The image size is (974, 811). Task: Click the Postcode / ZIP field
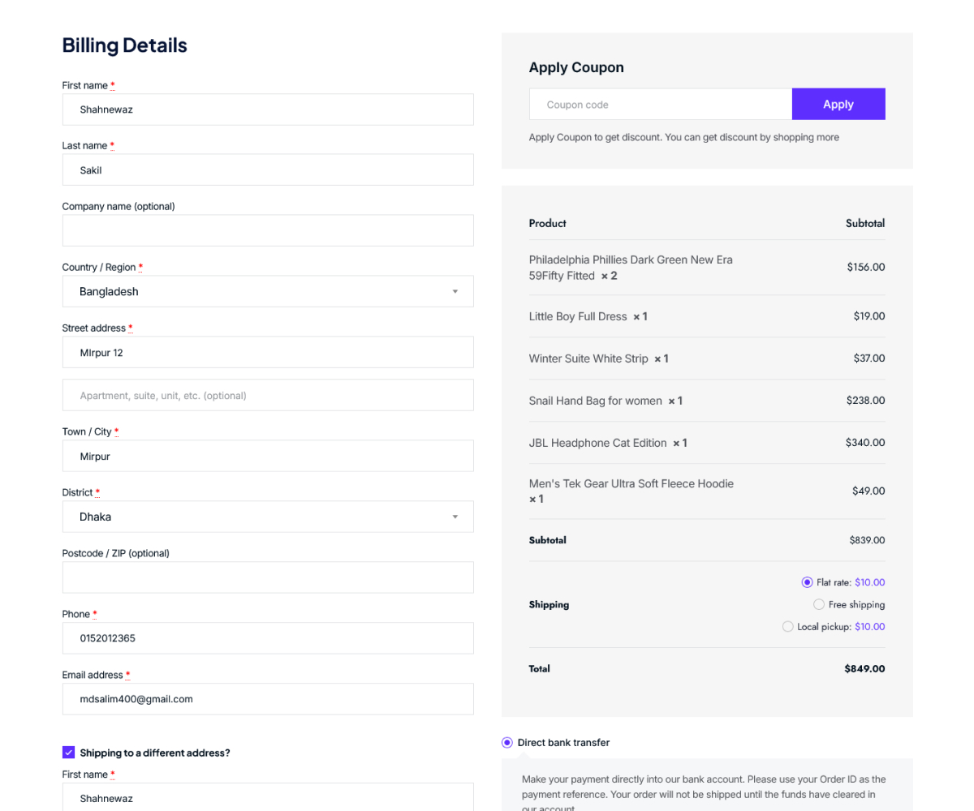[267, 577]
